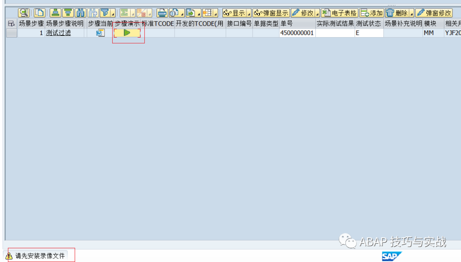Click the Choose Layout grid icon
The image size is (461, 262).
(x=208, y=13)
